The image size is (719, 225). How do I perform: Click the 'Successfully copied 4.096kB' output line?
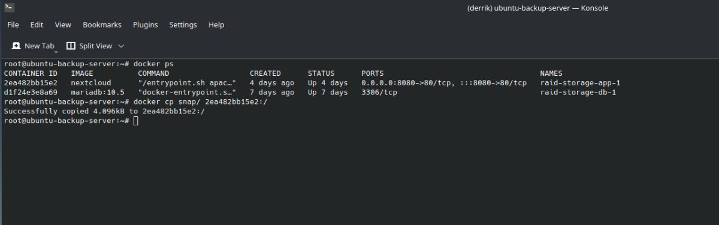click(x=104, y=112)
